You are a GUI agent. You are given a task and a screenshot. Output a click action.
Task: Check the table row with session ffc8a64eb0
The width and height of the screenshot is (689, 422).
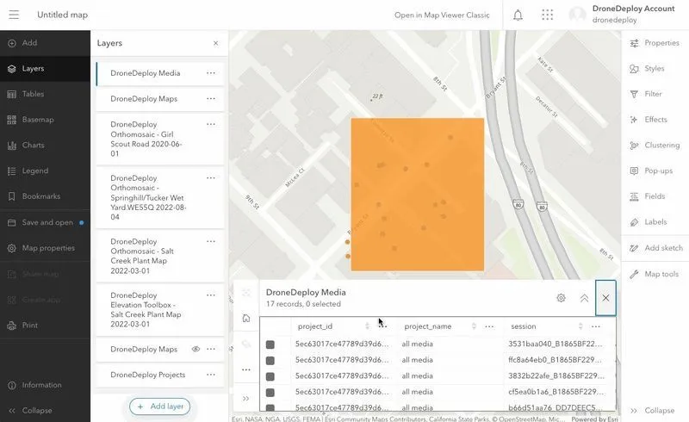pos(270,361)
